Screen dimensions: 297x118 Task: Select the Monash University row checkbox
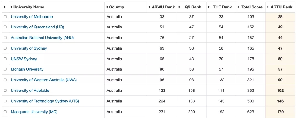[5, 69]
